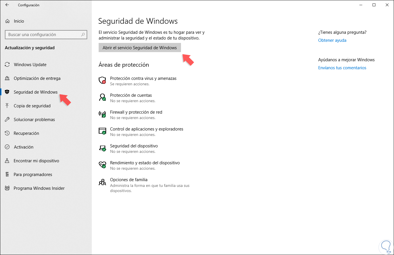Click the Encontrar mi dispositivo icon
Viewport: 394px width, 255px height.
(x=7, y=161)
